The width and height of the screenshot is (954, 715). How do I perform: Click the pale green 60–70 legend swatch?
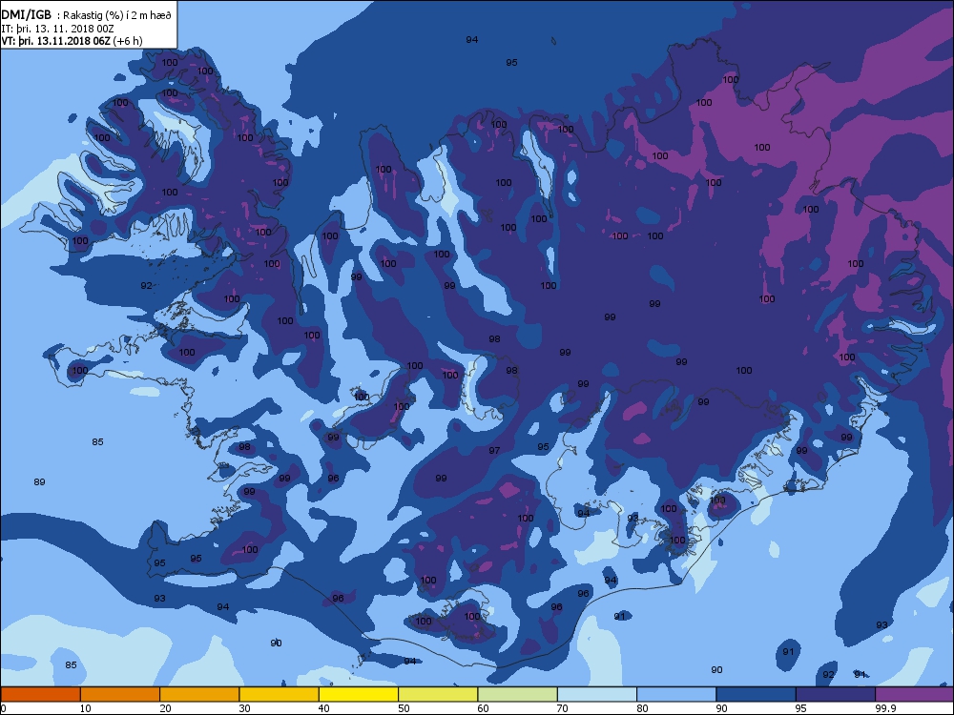tap(518, 694)
